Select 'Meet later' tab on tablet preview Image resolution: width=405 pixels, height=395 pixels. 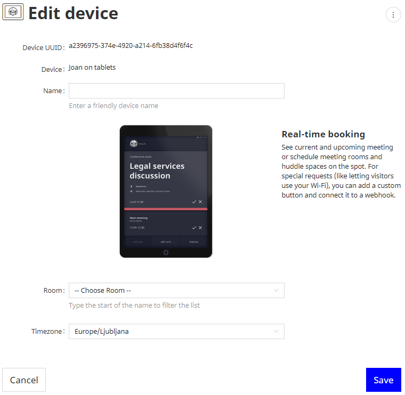tap(166, 242)
